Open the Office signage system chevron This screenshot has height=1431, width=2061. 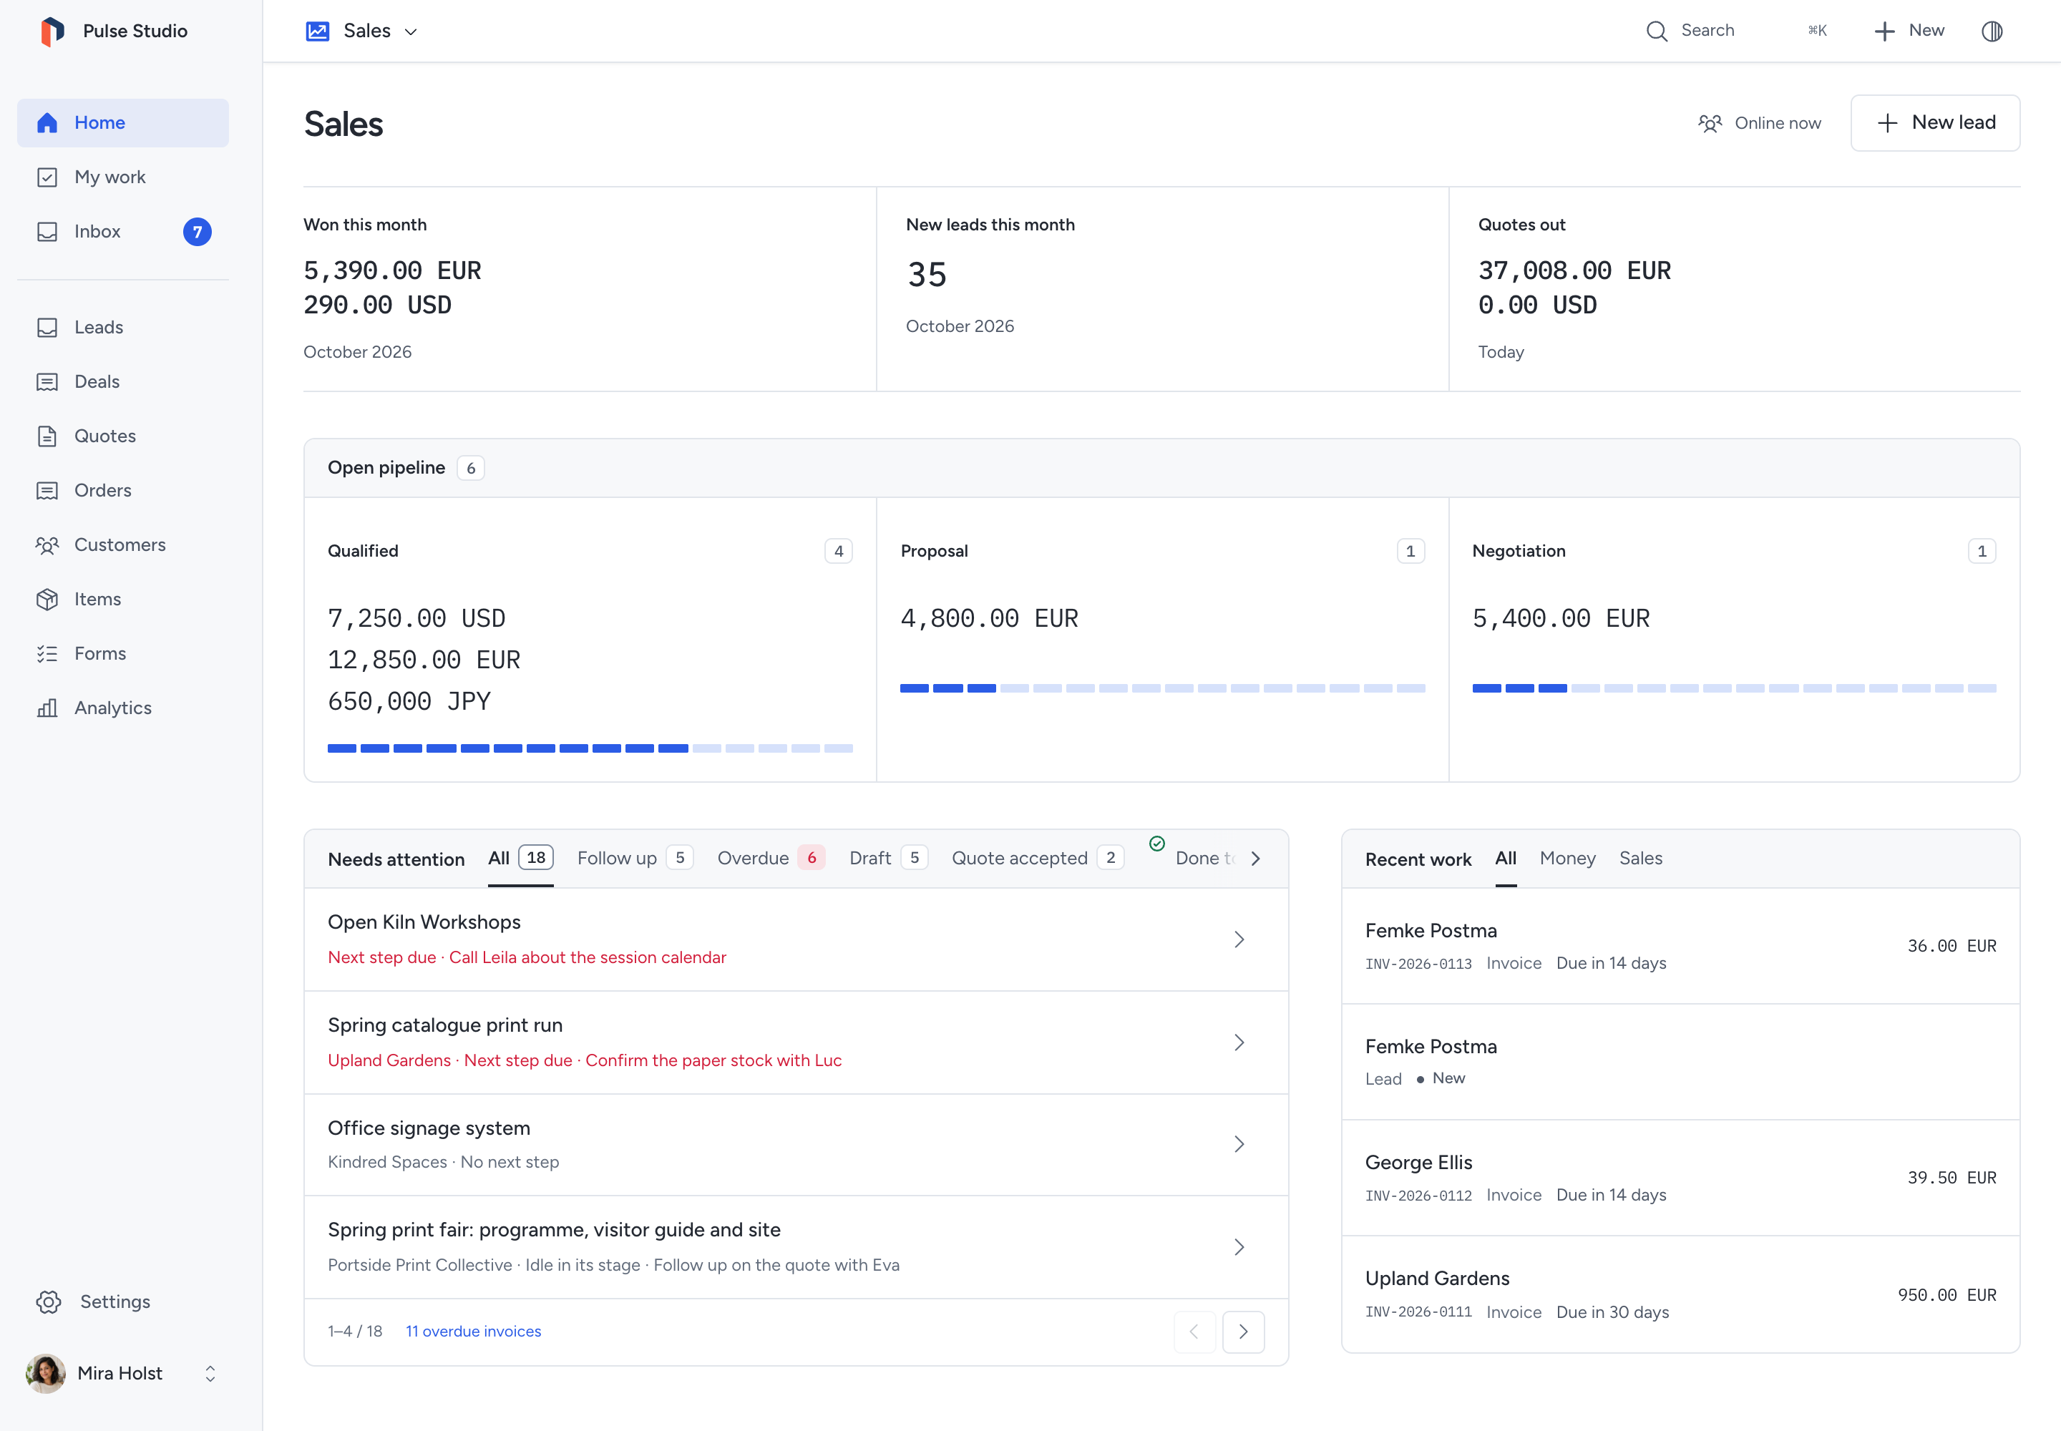coord(1239,1145)
